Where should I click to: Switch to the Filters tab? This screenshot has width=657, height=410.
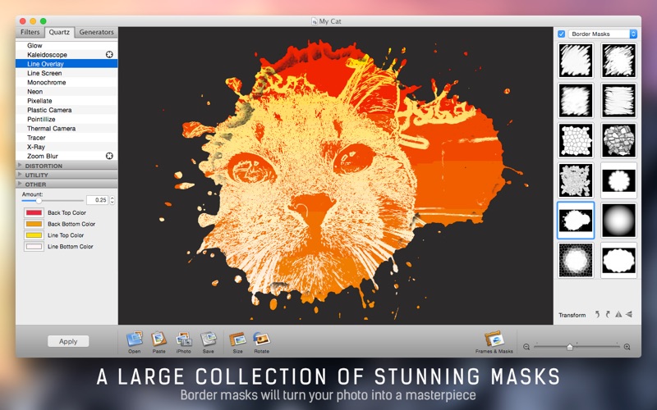pos(30,32)
